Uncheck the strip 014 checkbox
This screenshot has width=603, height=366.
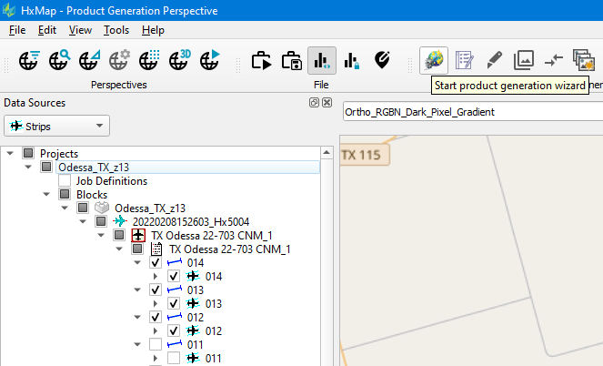(156, 263)
